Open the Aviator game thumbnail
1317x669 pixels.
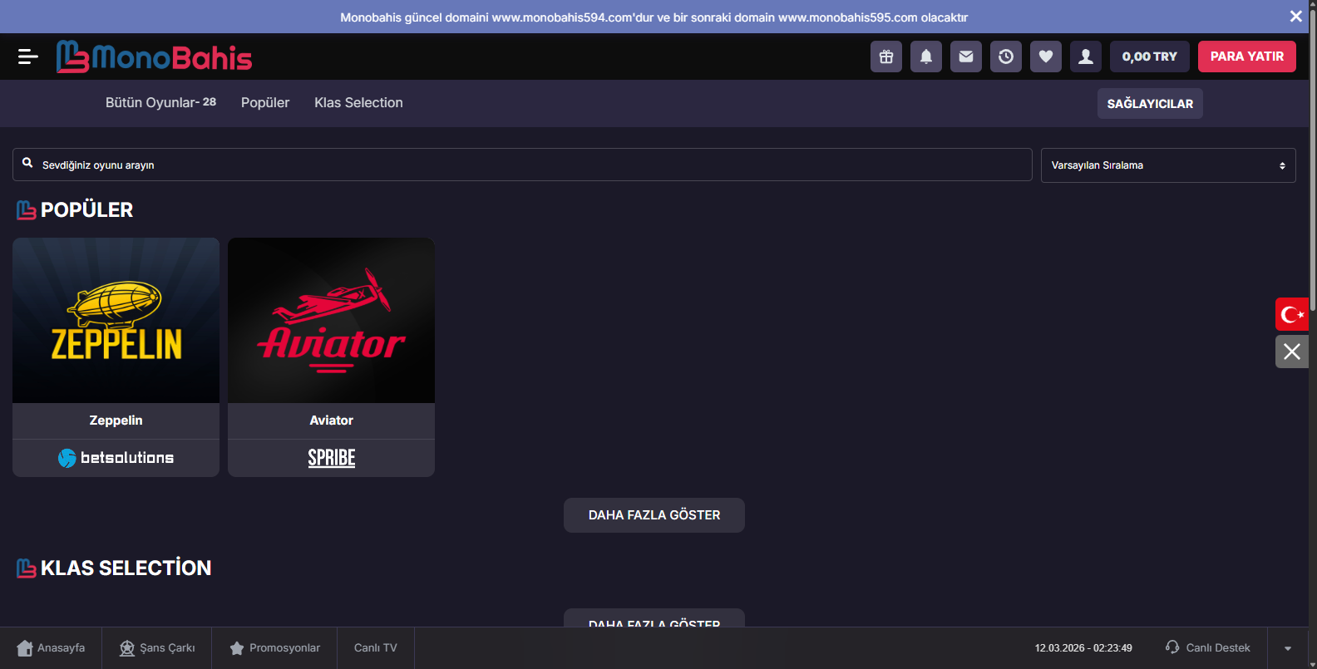point(331,321)
